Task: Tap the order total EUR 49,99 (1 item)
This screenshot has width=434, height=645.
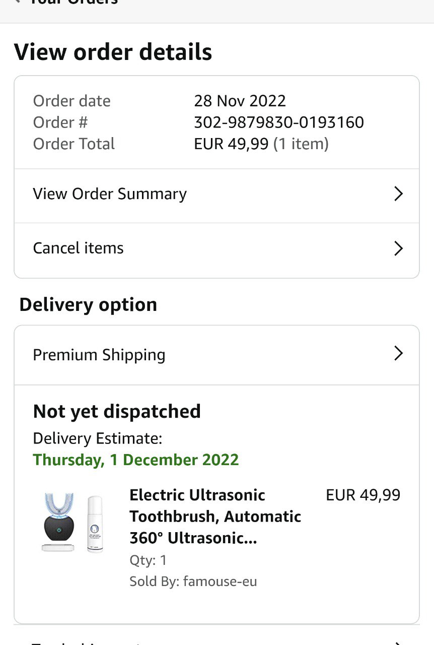Action: (261, 144)
